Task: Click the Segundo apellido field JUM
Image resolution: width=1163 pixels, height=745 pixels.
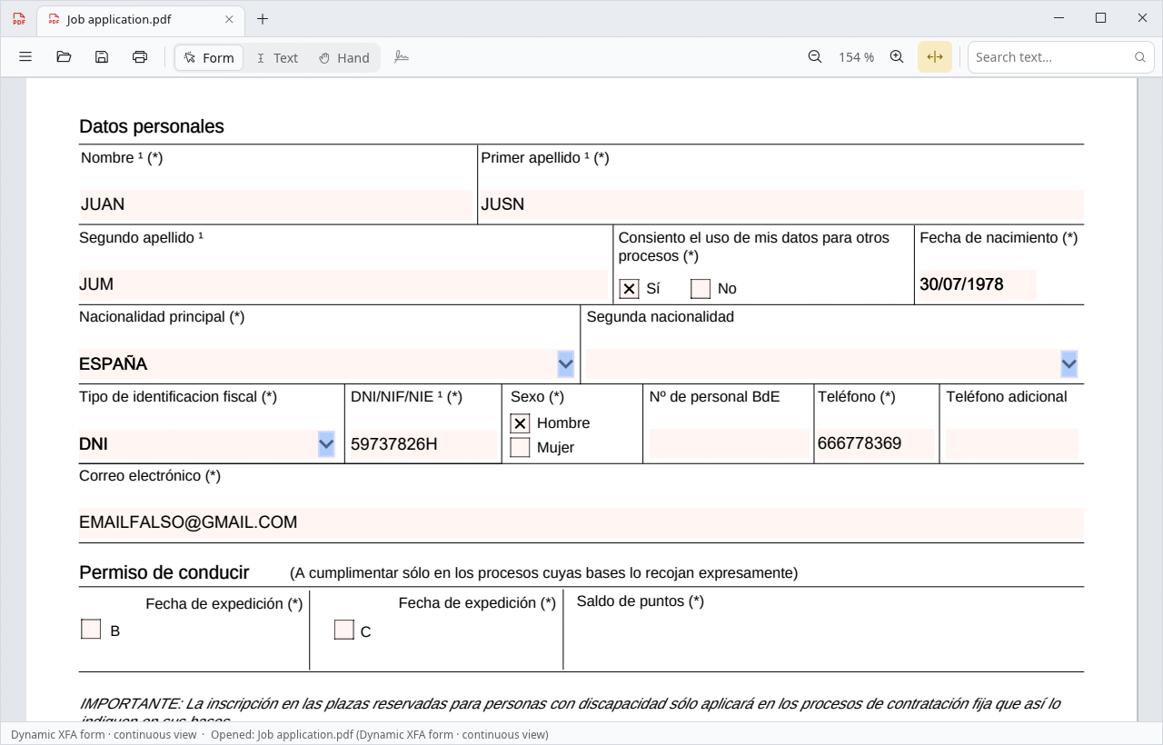Action: pos(343,285)
